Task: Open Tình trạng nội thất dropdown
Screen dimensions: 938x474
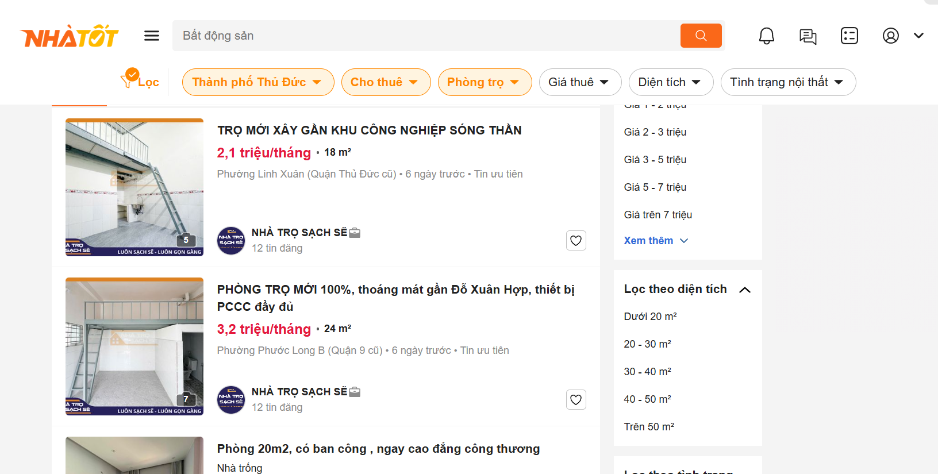Action: pos(788,82)
